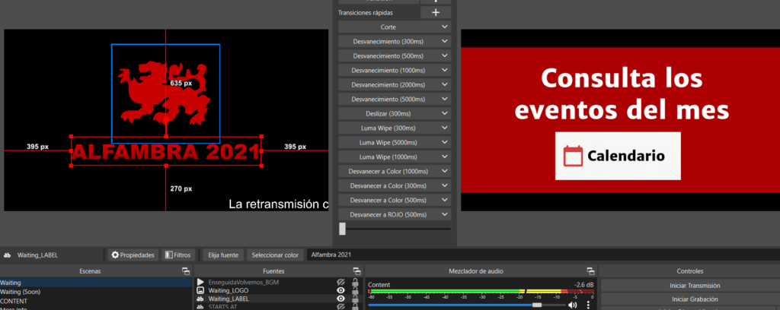This screenshot has width=780, height=310.
Task: Hide the Waiting_LOGO source
Action: click(x=341, y=290)
